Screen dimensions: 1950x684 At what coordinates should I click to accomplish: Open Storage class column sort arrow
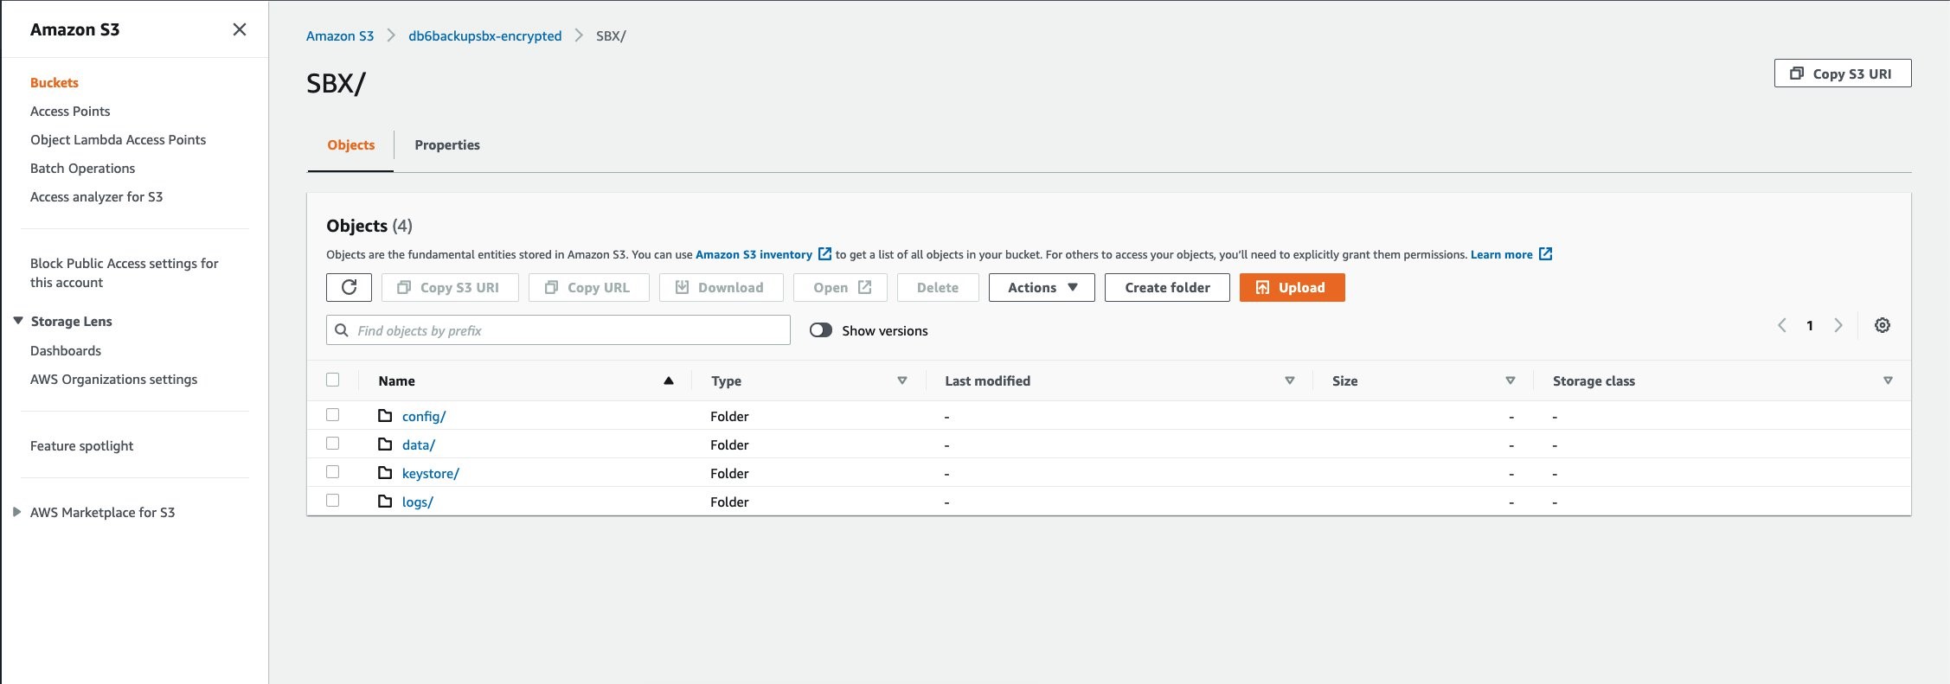click(1888, 380)
